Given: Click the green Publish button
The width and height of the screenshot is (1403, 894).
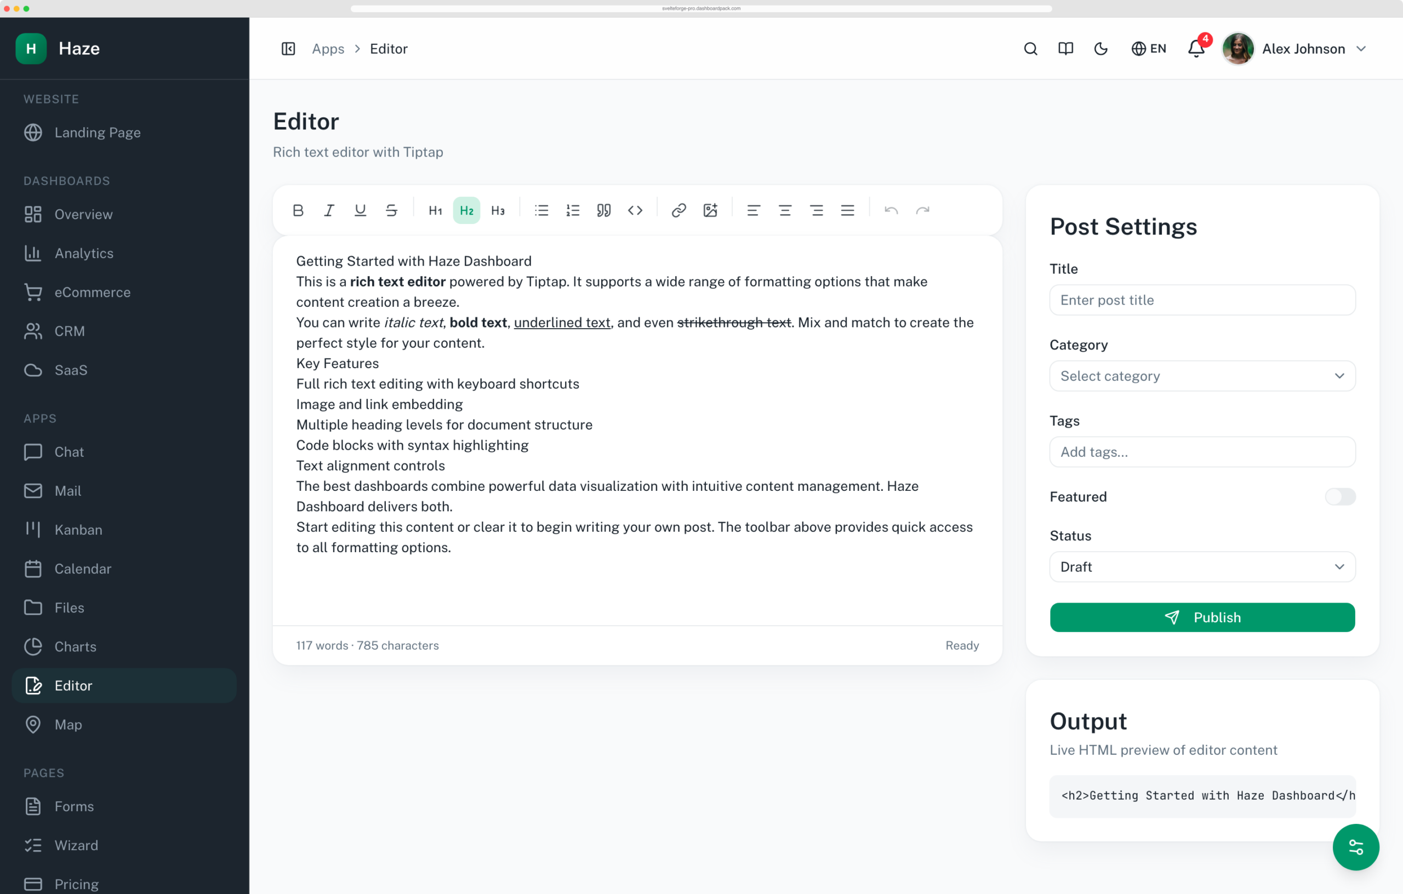Looking at the screenshot, I should point(1202,617).
